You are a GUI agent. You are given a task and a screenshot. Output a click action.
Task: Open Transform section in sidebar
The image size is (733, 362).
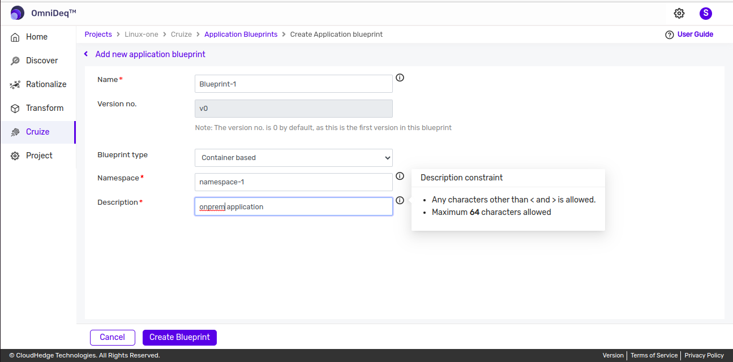coord(37,108)
